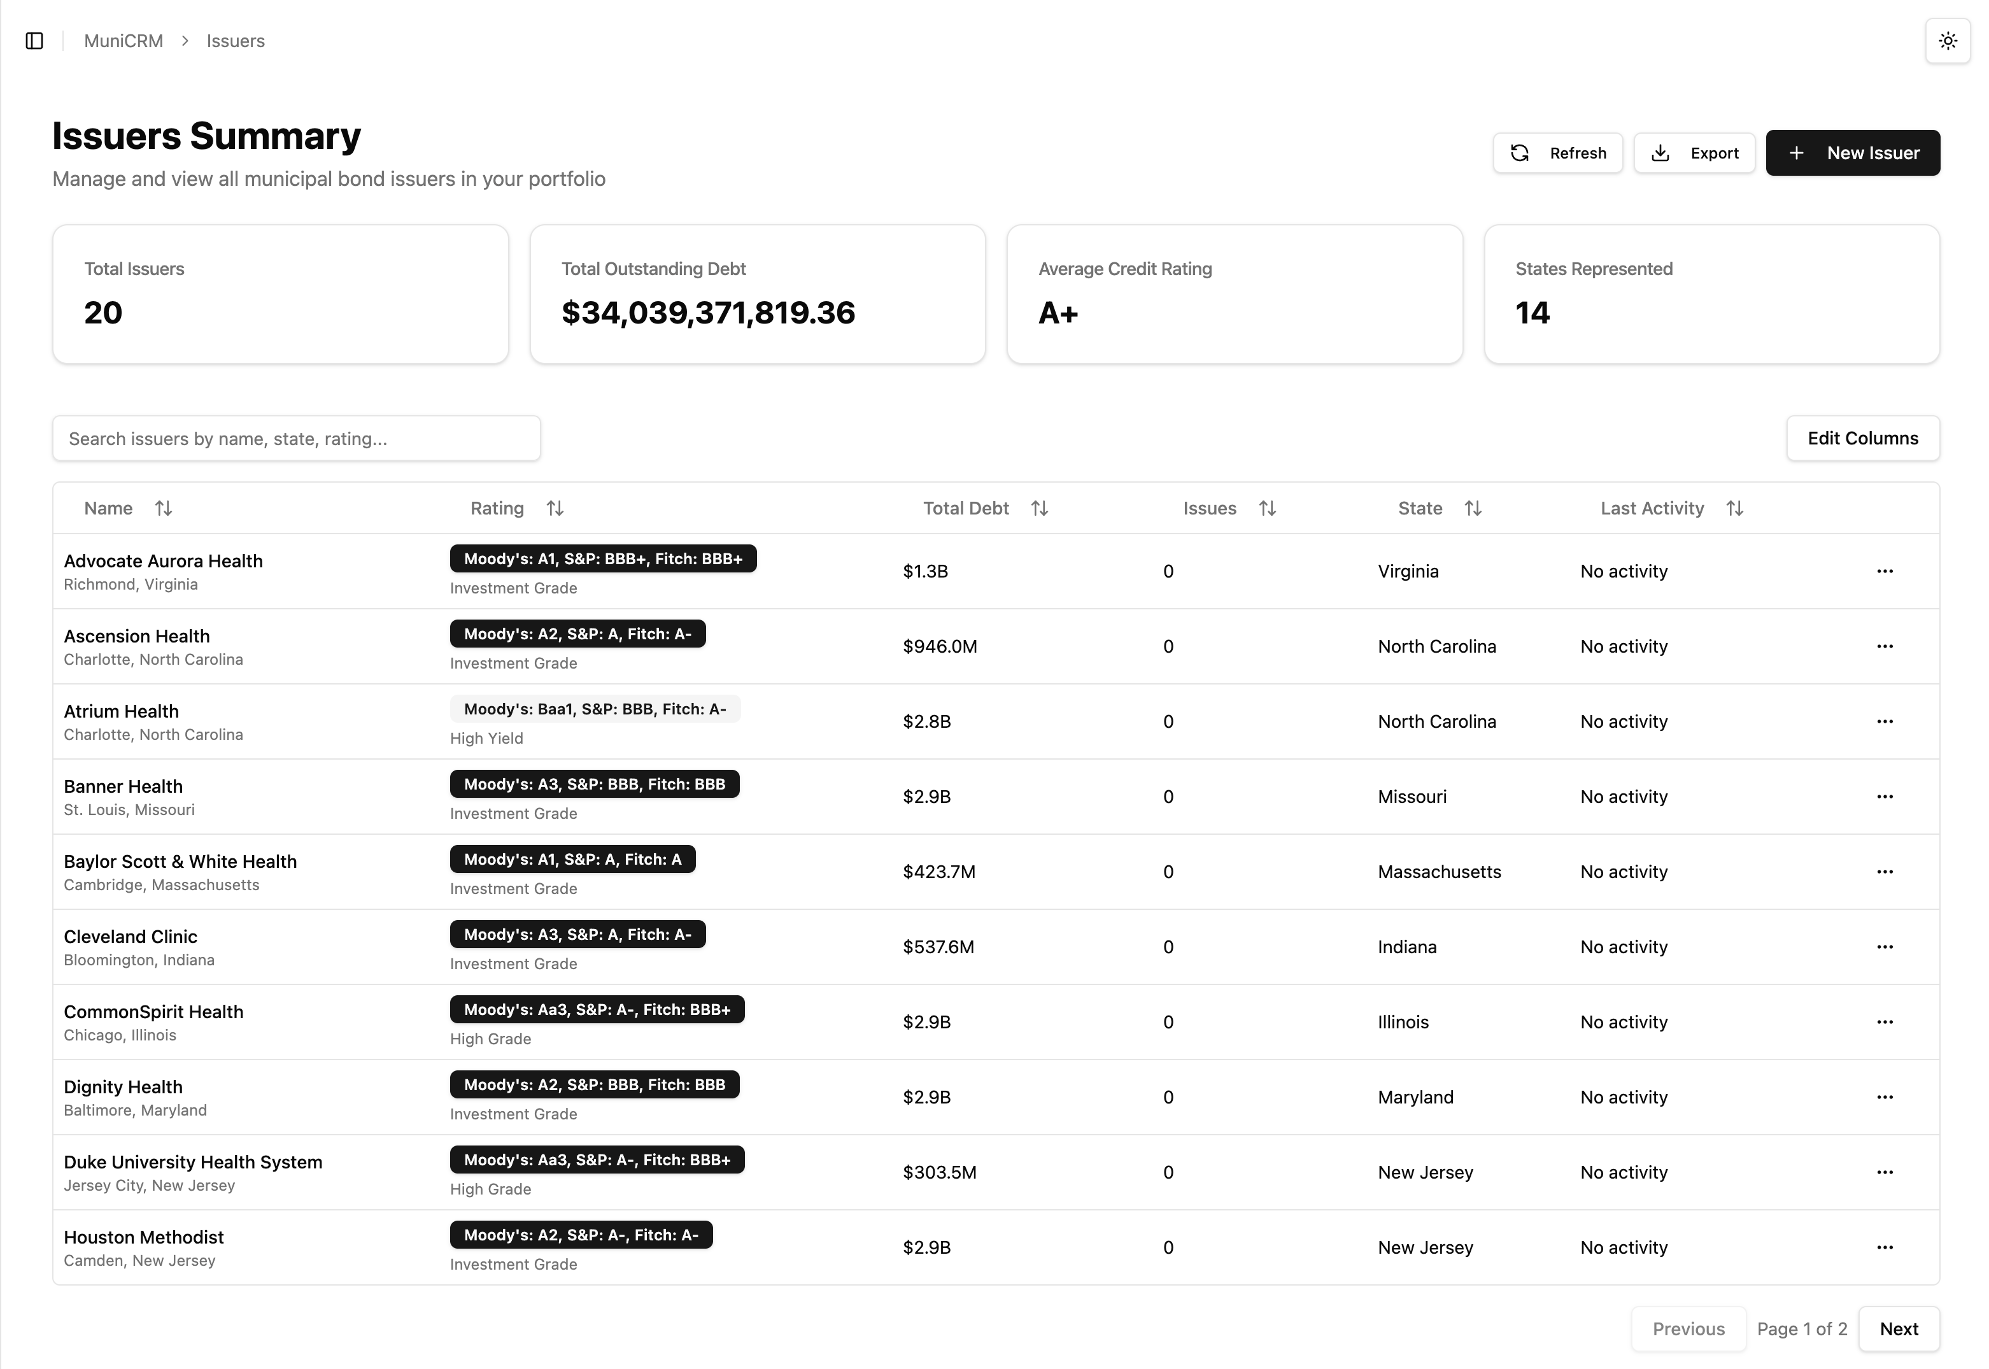Click the Virginia state cell

click(1408, 571)
